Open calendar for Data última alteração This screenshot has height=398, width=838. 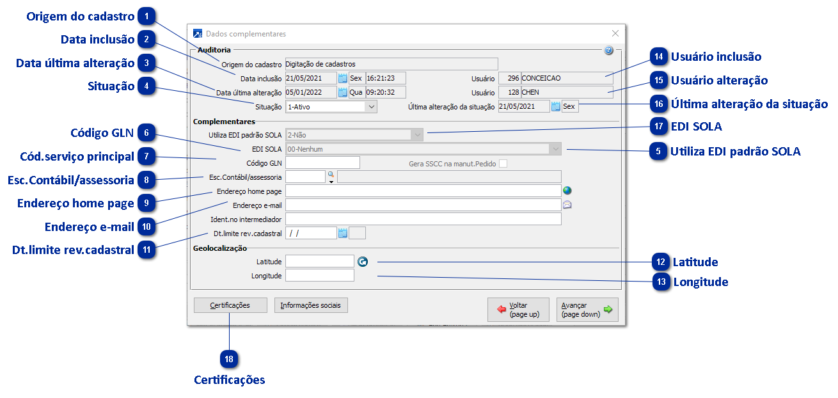pyautogui.click(x=343, y=92)
